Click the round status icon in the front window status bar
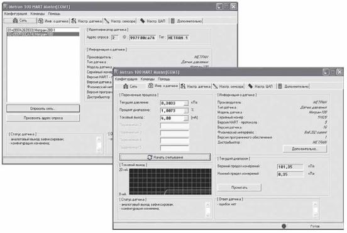The height and width of the screenshot is (233, 347). pyautogui.click(x=284, y=226)
